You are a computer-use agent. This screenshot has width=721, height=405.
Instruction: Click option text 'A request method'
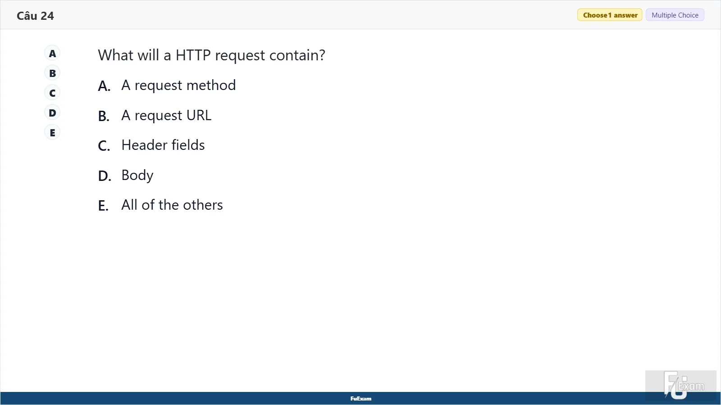tap(178, 85)
